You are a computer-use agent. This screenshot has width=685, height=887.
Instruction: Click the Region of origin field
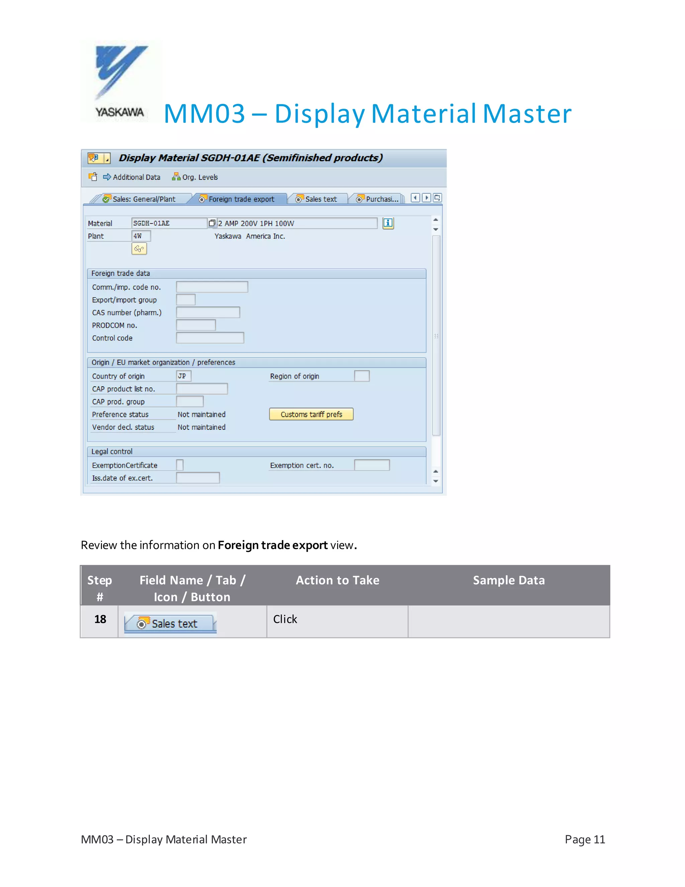pyautogui.click(x=362, y=376)
